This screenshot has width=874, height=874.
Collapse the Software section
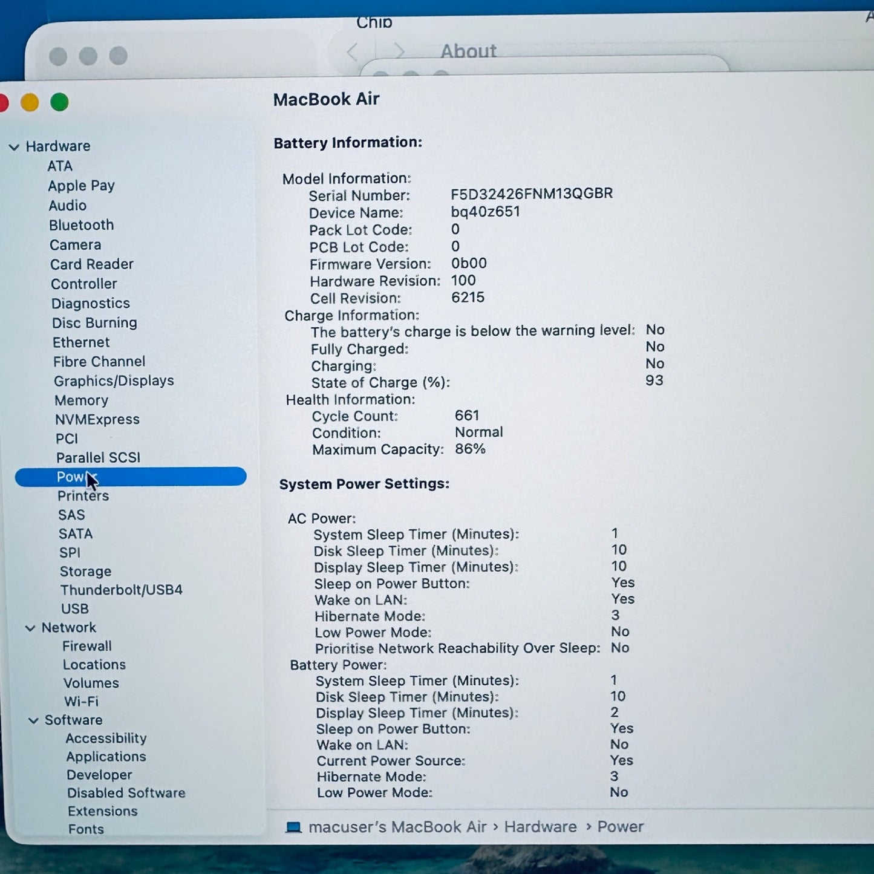click(x=33, y=720)
